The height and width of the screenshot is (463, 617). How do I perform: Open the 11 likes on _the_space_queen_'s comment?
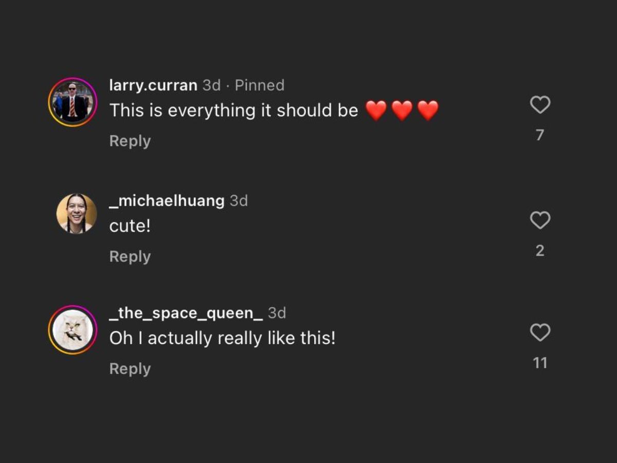click(540, 363)
